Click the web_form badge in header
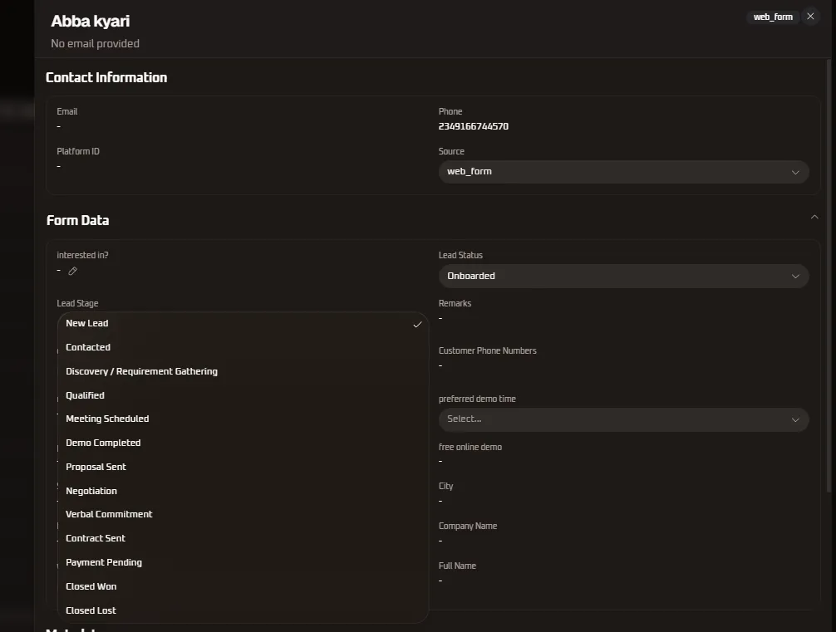836x632 pixels. (x=773, y=17)
